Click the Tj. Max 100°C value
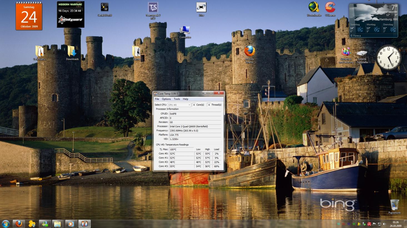407x228 pixels. [181, 149]
